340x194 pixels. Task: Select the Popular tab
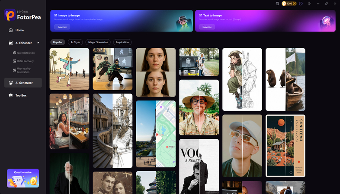pyautogui.click(x=58, y=42)
